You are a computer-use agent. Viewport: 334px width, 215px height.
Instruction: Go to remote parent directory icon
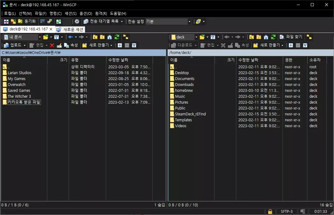click(x=251, y=37)
